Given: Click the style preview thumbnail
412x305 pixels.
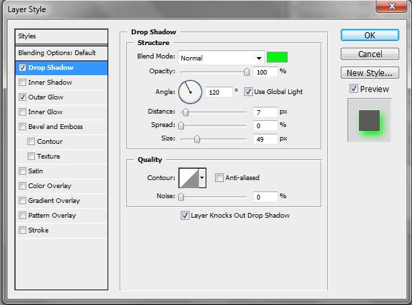Looking at the screenshot, I should coord(368,120).
